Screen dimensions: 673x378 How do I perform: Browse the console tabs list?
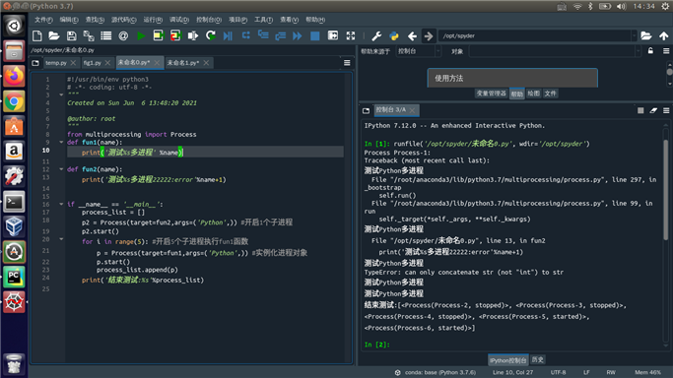(x=366, y=110)
